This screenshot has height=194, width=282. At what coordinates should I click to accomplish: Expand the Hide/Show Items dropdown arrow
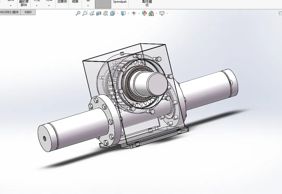(139, 13)
